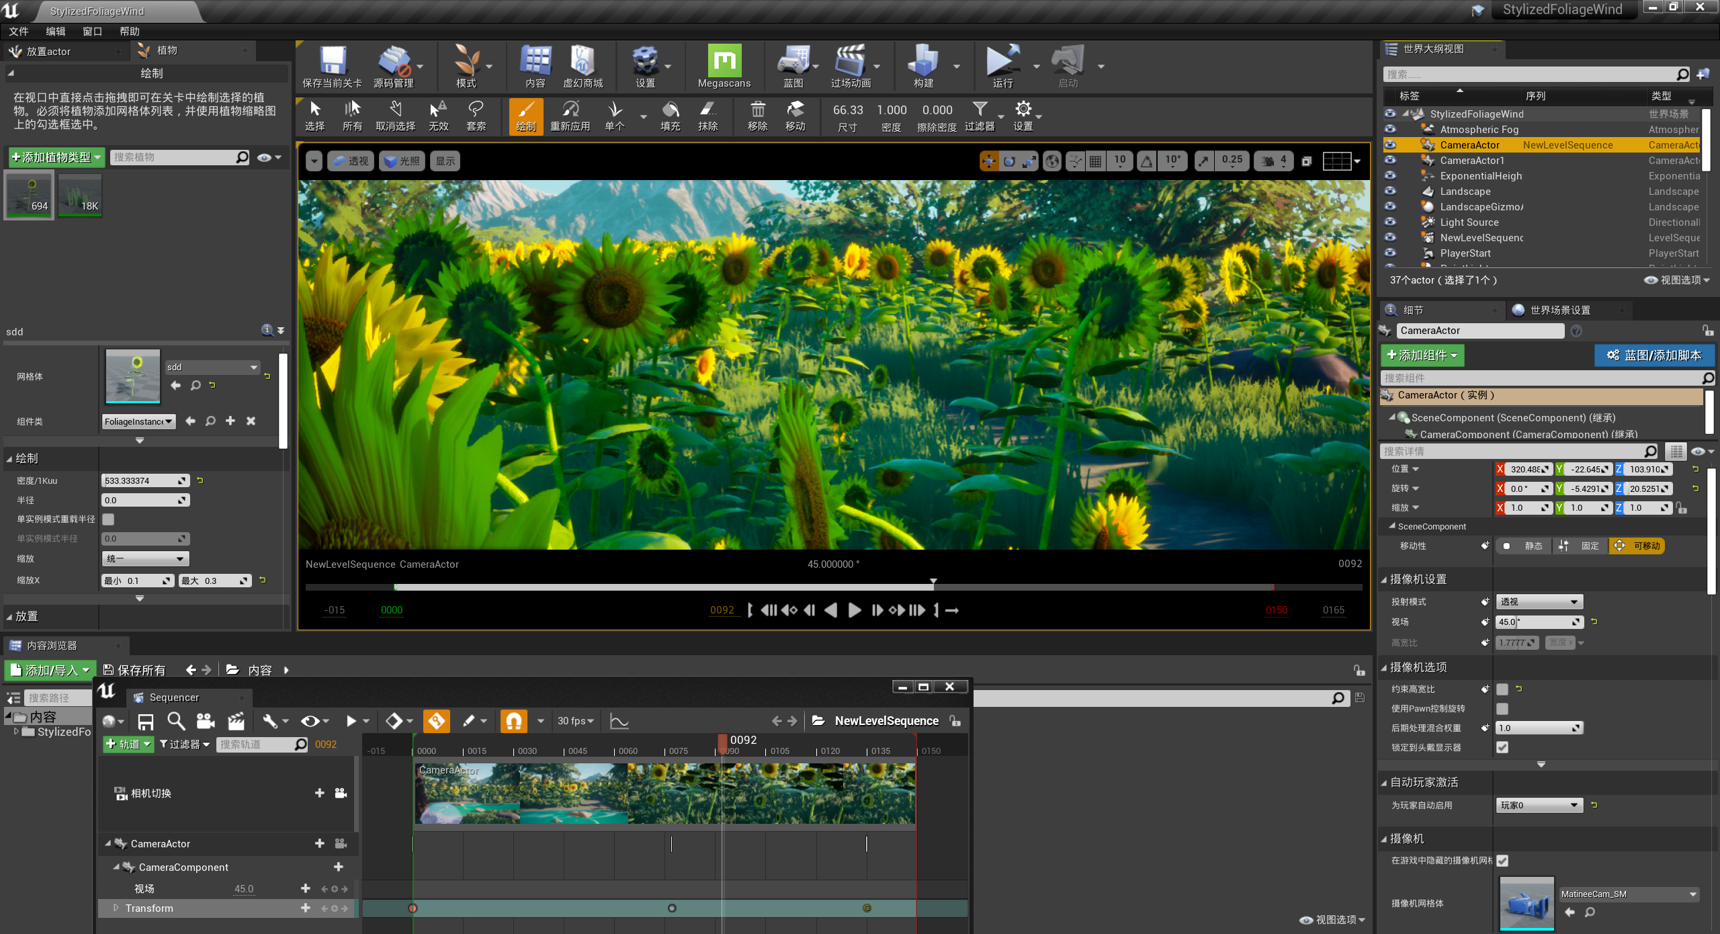Open the Megascans panel
The height and width of the screenshot is (934, 1720).
tap(724, 64)
